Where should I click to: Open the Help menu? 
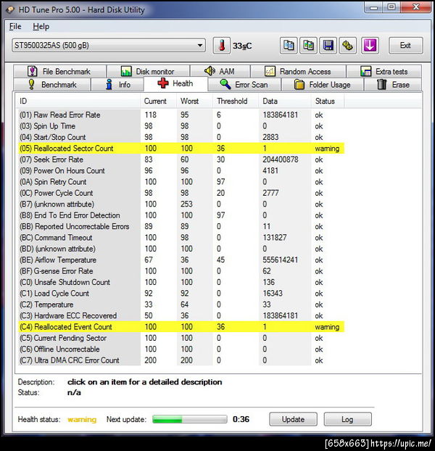pyautogui.click(x=41, y=26)
